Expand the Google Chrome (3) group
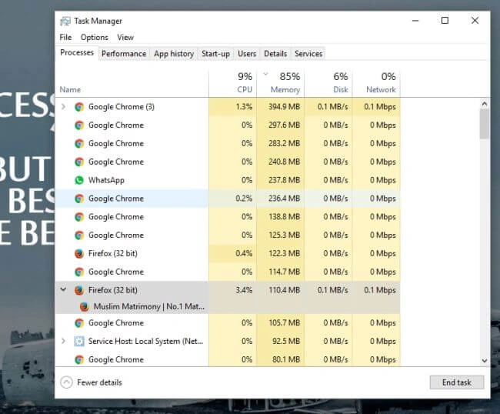The width and height of the screenshot is (500, 414). [x=63, y=106]
